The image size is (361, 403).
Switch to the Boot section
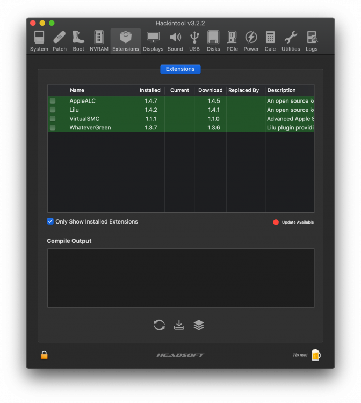tap(78, 41)
